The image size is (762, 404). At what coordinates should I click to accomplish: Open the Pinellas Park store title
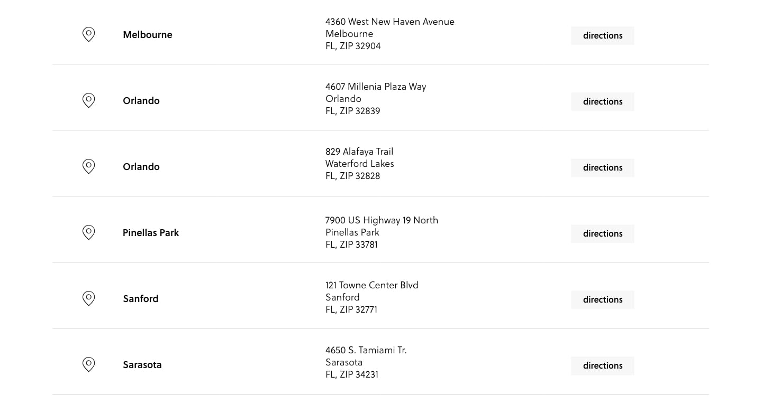pos(151,233)
